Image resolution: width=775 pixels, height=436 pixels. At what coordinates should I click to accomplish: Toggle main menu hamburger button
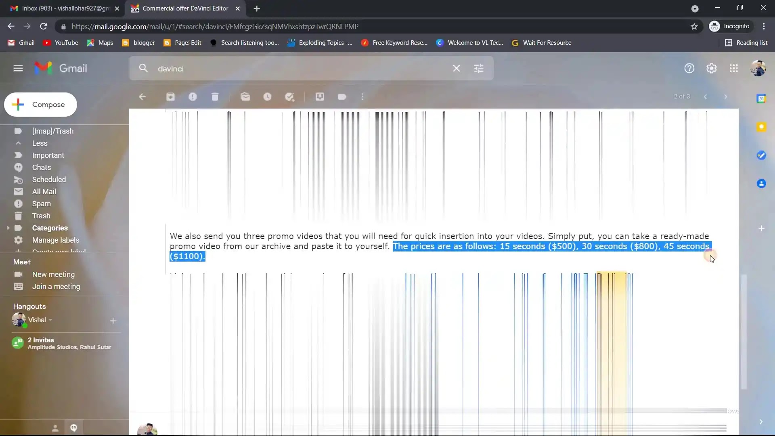point(18,68)
